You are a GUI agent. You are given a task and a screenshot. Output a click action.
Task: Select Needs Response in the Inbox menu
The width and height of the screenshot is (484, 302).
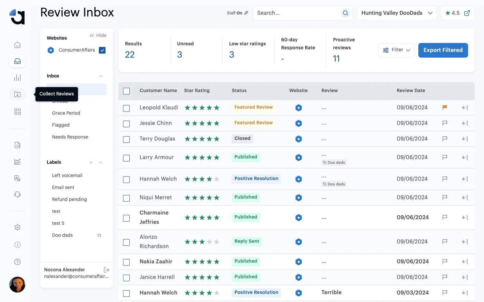(x=70, y=137)
